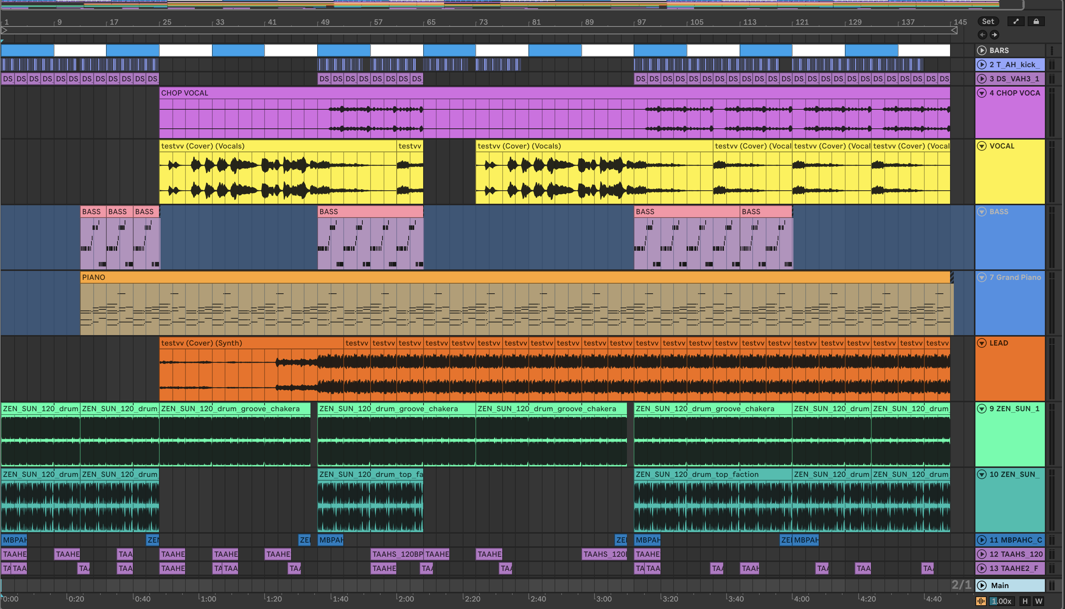Select the 12 TAAHS_120 track header

tap(1015, 554)
